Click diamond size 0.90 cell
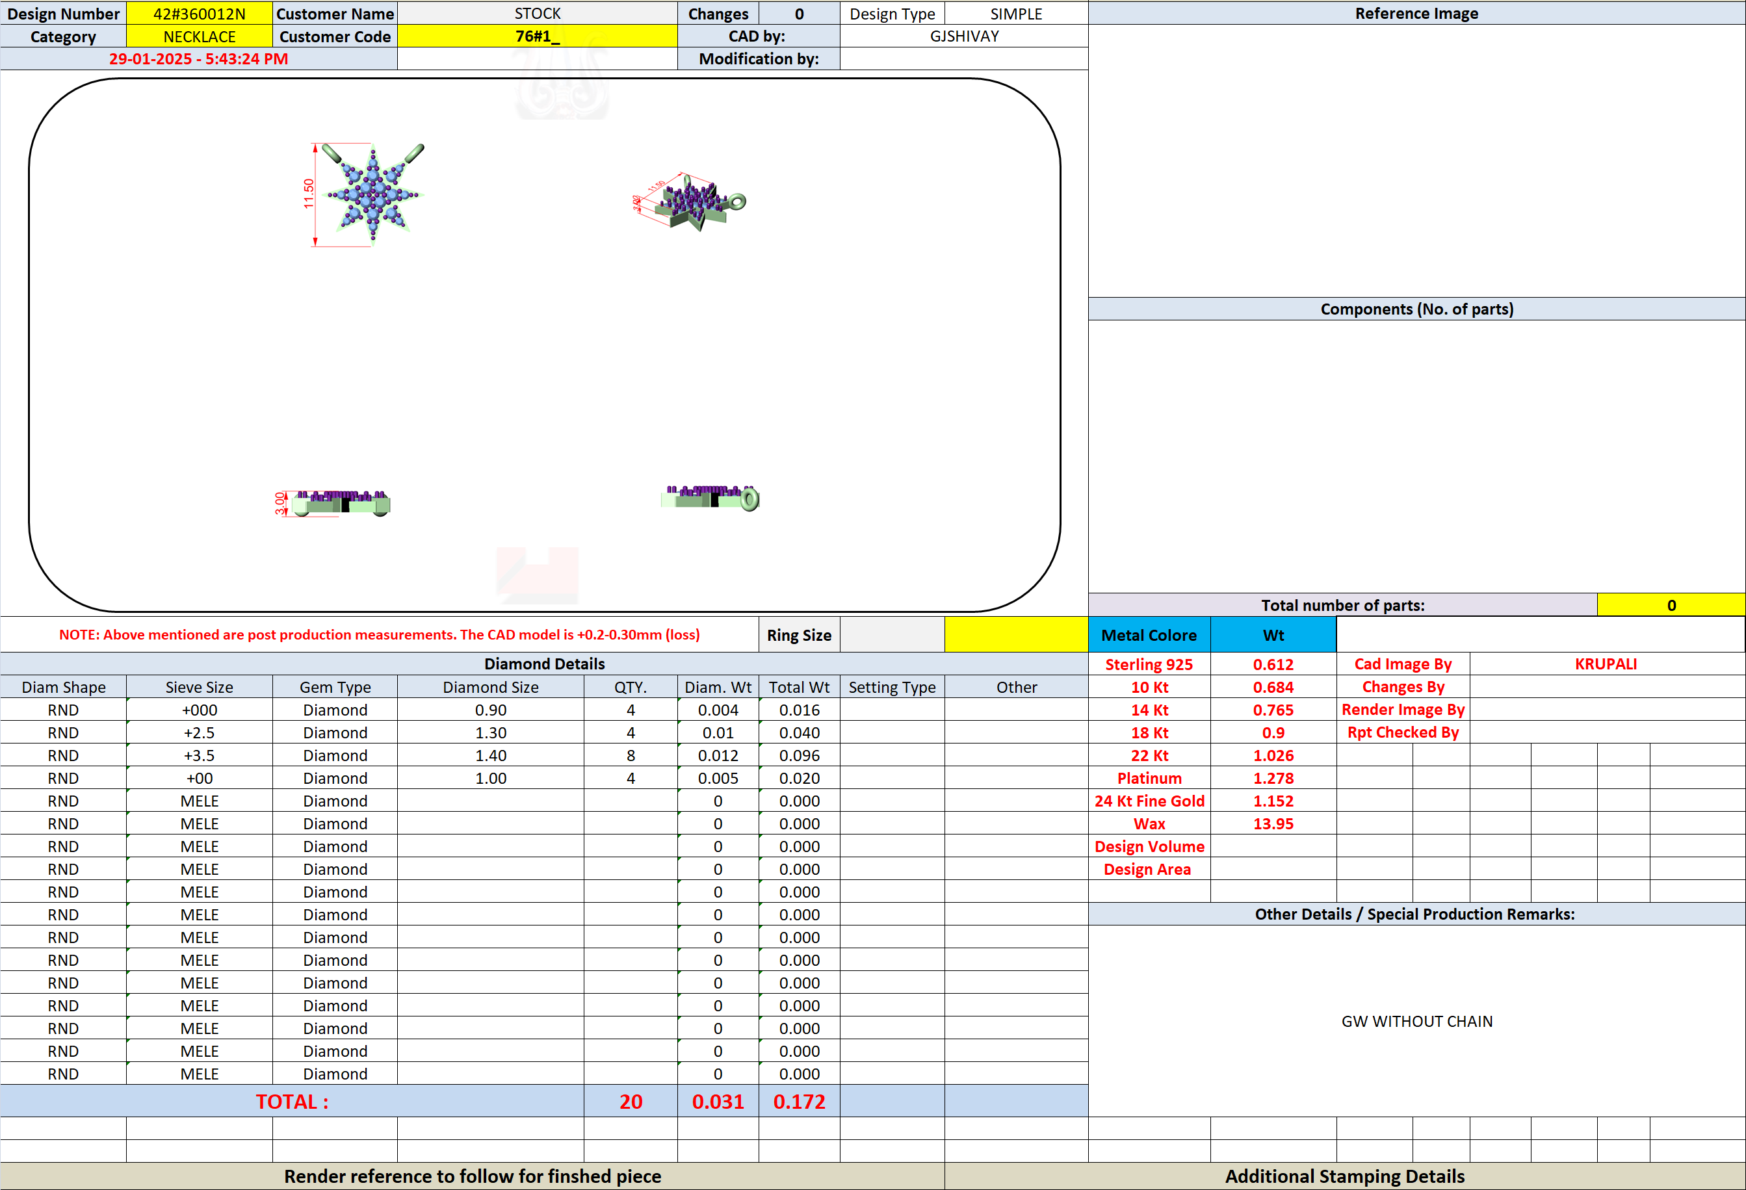 click(491, 710)
